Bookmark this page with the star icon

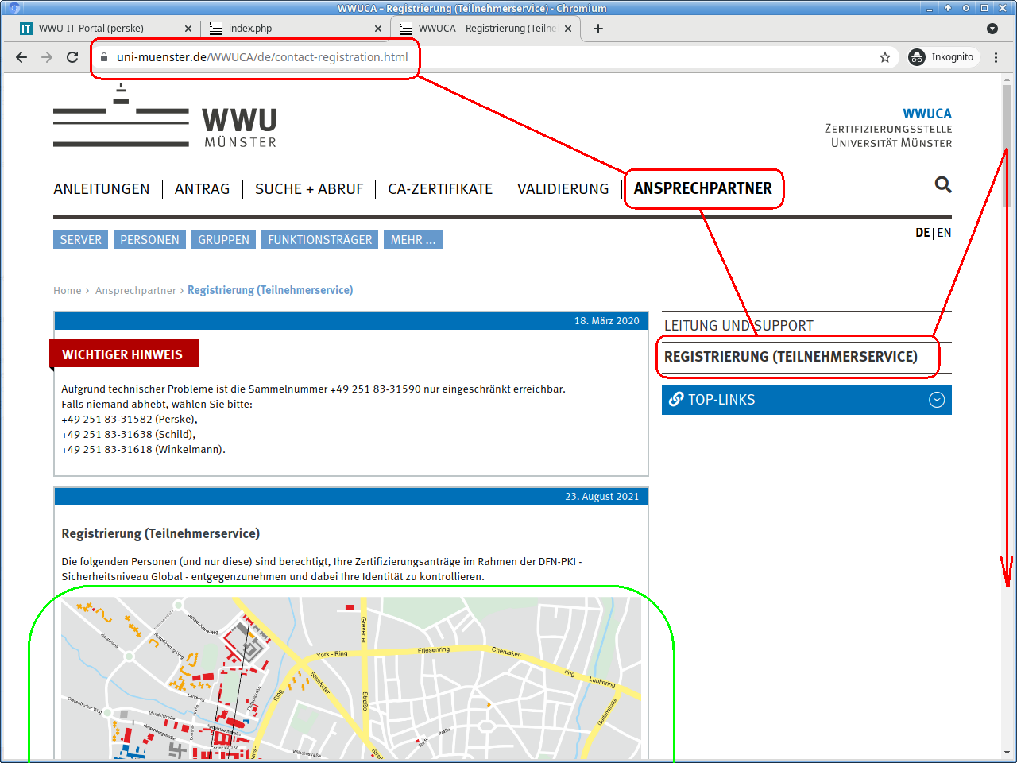click(885, 57)
